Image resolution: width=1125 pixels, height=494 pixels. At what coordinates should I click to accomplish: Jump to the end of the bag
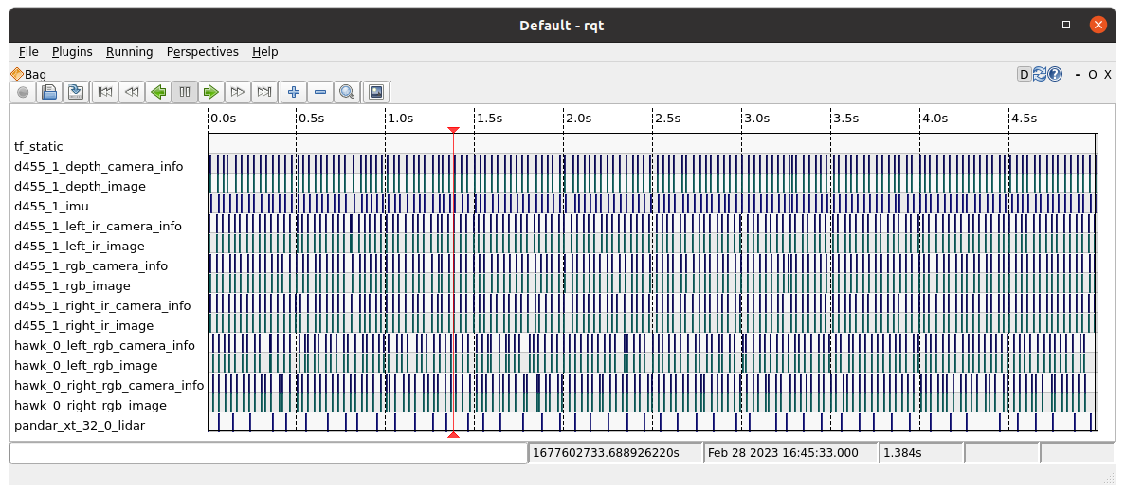(x=264, y=92)
